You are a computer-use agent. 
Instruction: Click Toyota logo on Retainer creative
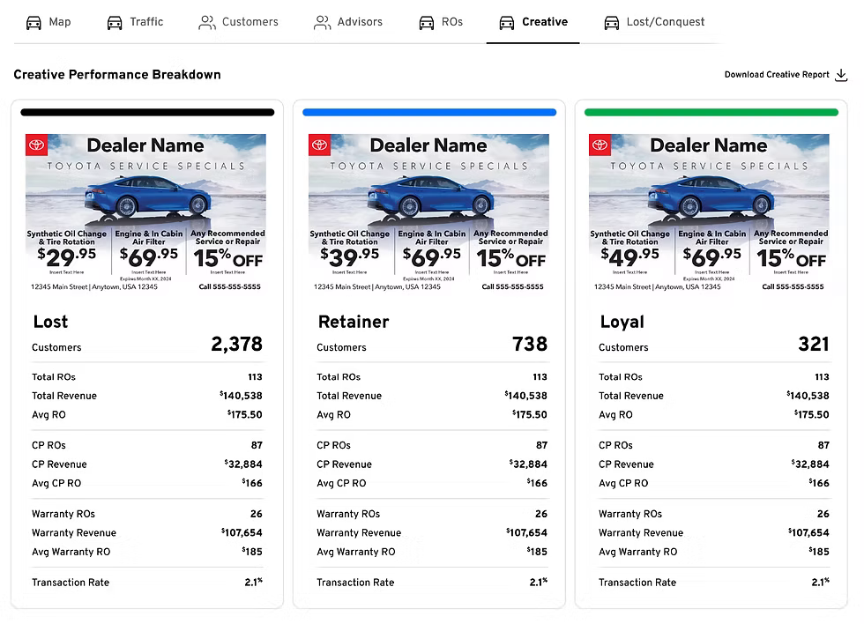(x=319, y=145)
